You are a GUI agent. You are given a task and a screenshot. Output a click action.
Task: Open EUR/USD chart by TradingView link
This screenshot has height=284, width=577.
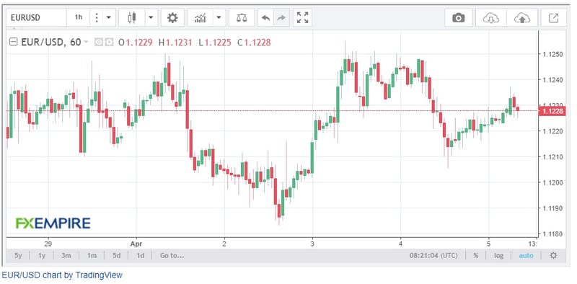[62, 275]
